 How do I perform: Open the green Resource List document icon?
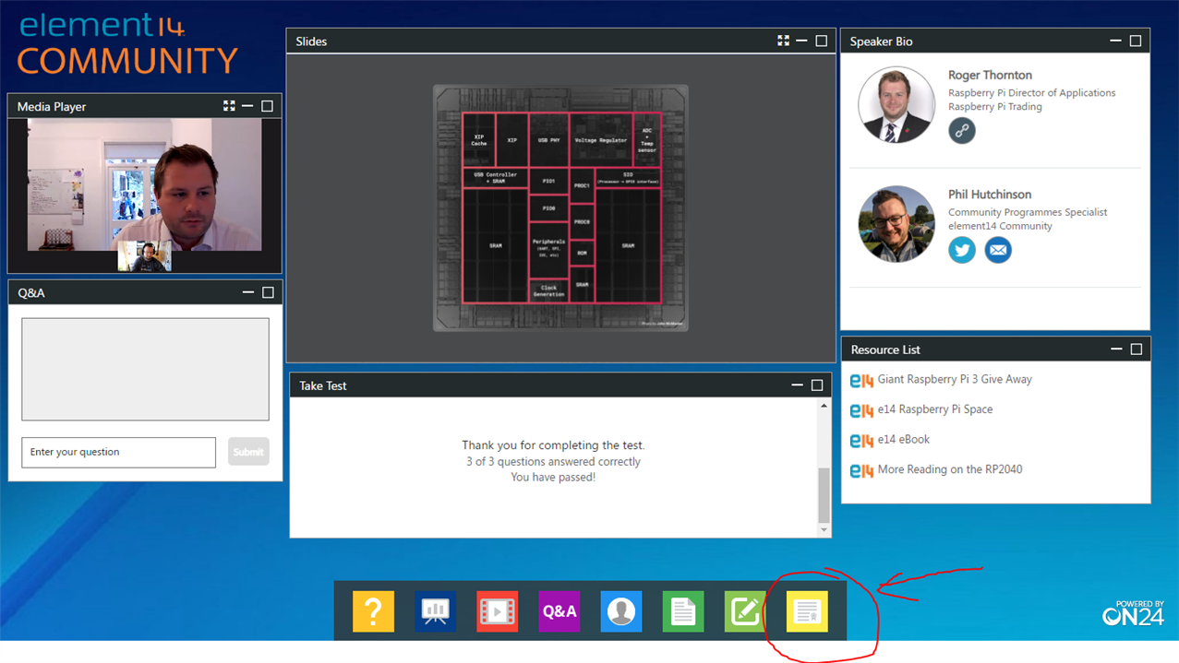click(682, 611)
